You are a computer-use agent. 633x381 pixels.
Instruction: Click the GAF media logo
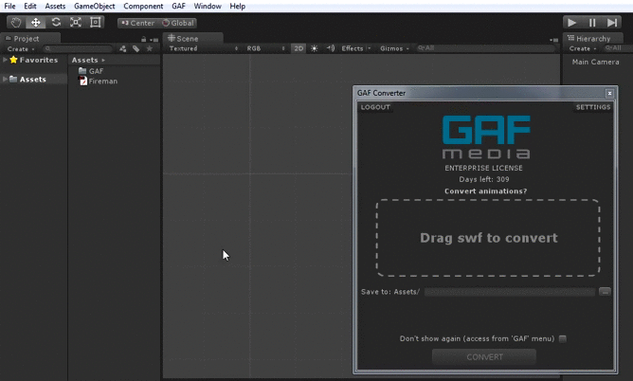[486, 136]
